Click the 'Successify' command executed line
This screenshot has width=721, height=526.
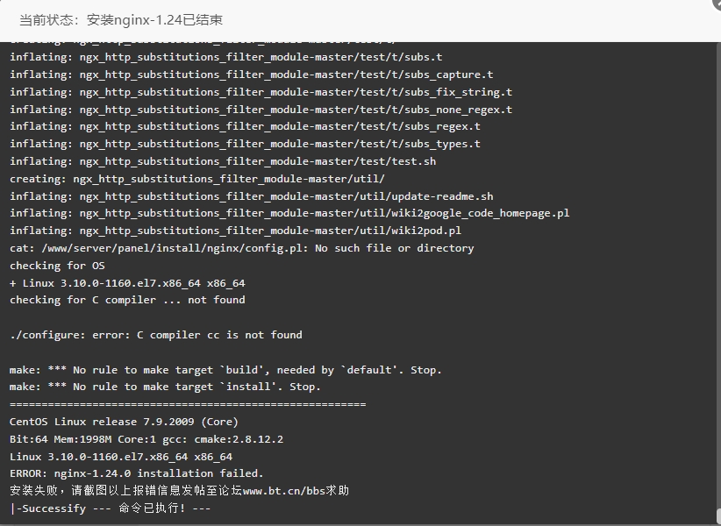110,508
